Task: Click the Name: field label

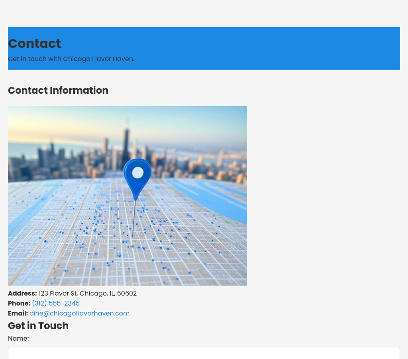Action: (18, 339)
